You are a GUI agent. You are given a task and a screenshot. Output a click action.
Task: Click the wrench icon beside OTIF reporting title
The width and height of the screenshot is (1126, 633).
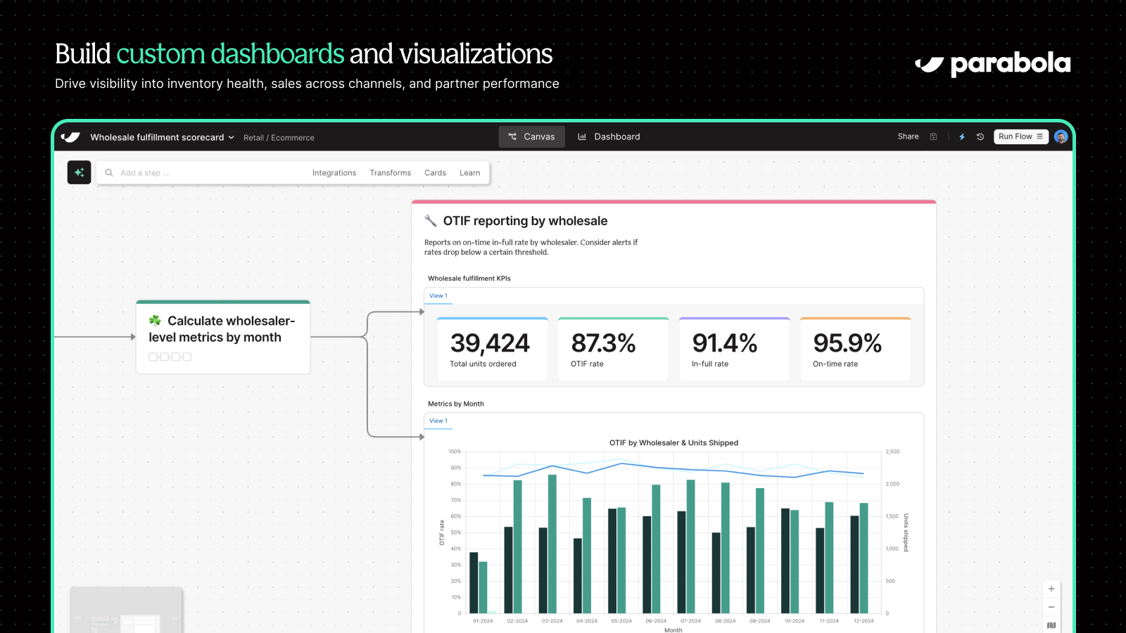[x=431, y=221]
